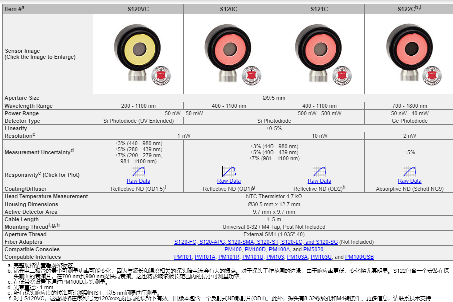This screenshot has height=302, width=453.
Task: Click the 'Measurement Uncertainty' row label
Action: click(x=39, y=152)
